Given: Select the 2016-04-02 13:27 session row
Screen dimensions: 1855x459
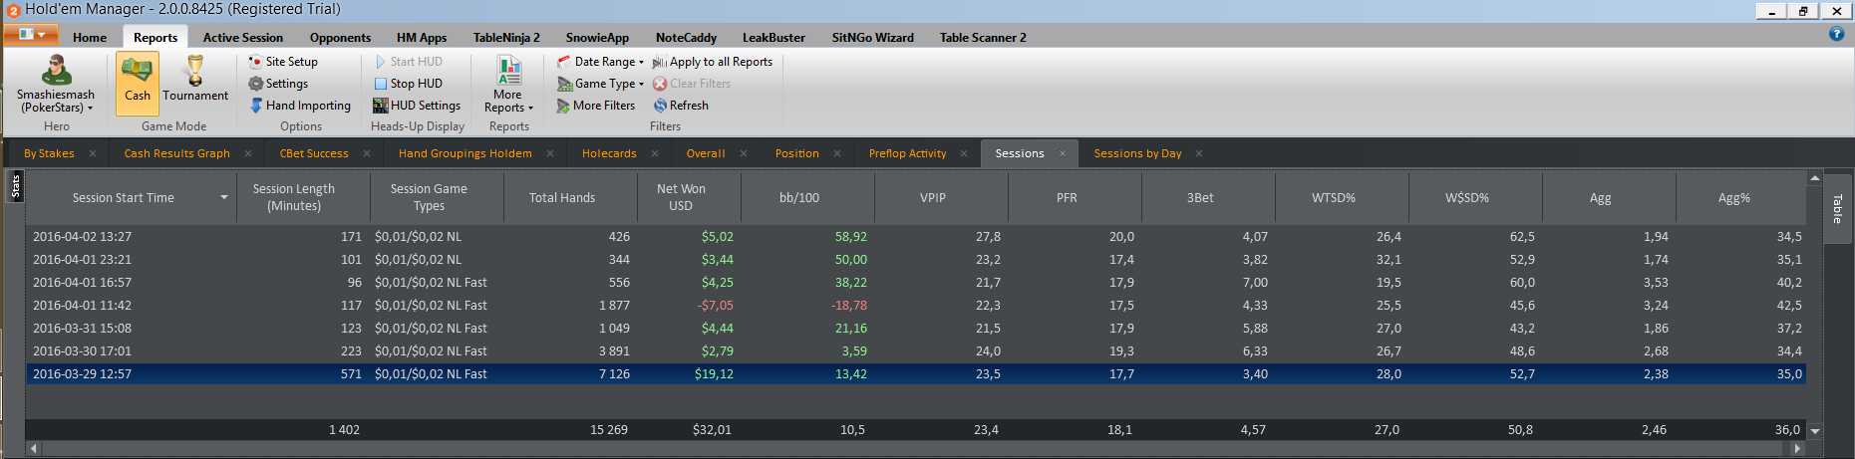Looking at the screenshot, I should point(916,237).
